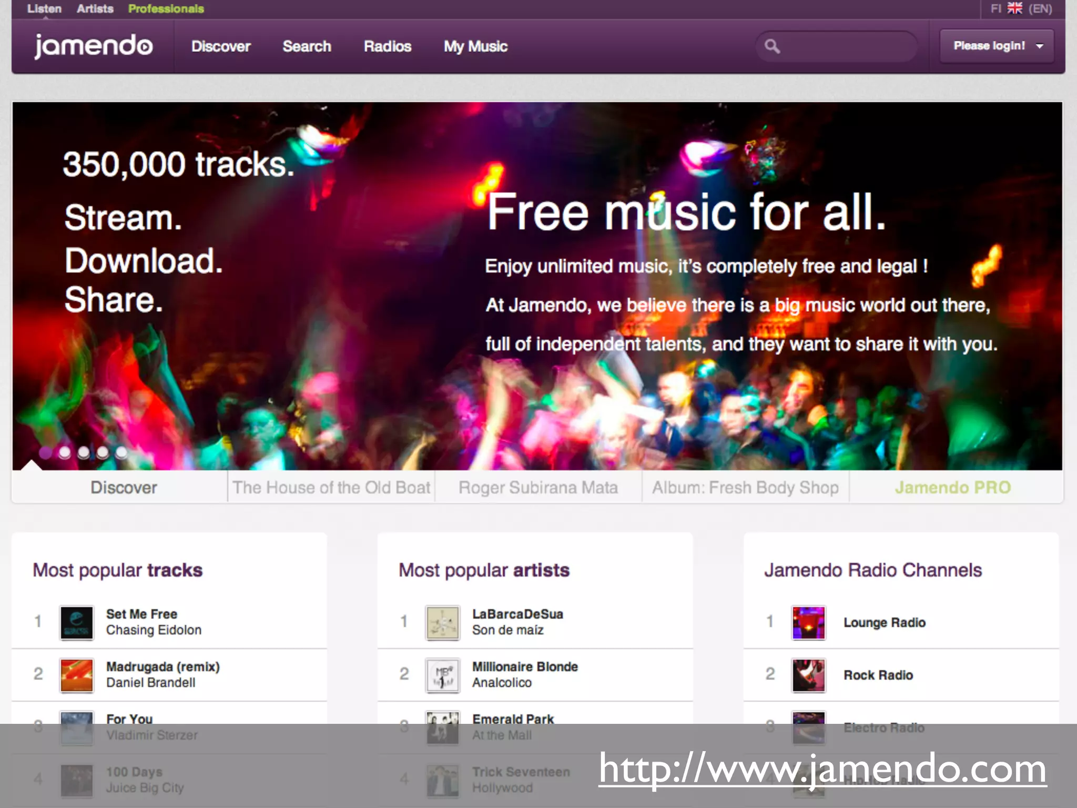This screenshot has height=808, width=1077.
Task: Select the fifth carousel slide dot
Action: (x=121, y=452)
